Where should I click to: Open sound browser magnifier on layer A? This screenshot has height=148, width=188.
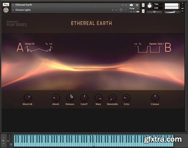47,44
